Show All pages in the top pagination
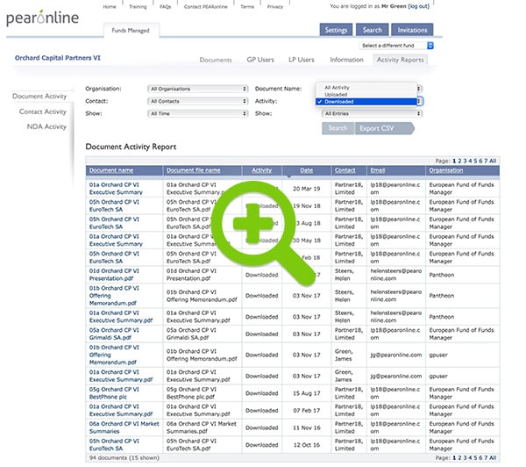 (x=493, y=161)
